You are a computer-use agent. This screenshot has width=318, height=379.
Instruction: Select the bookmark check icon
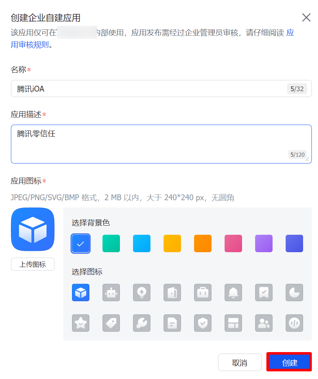tap(264, 293)
